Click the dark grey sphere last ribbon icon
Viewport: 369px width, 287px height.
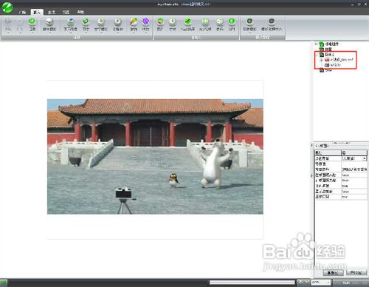[272, 21]
